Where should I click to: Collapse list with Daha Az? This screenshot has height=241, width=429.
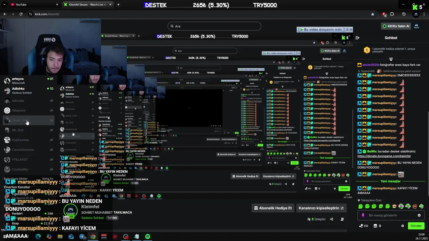pyautogui.click(x=48, y=179)
